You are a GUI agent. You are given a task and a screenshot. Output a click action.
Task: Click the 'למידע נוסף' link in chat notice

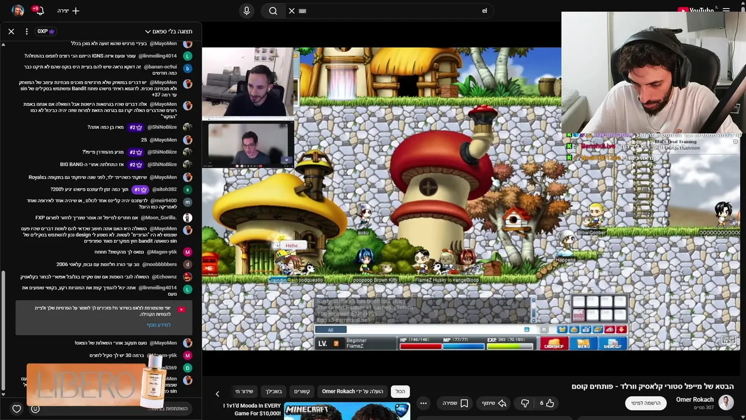pos(159,325)
